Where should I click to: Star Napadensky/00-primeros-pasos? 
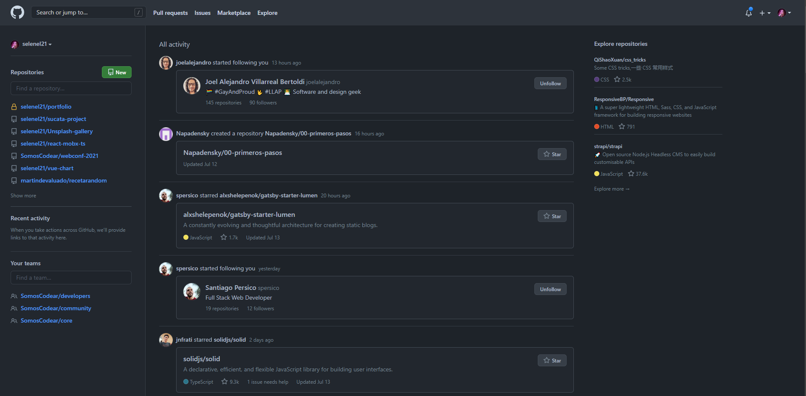[x=552, y=154]
